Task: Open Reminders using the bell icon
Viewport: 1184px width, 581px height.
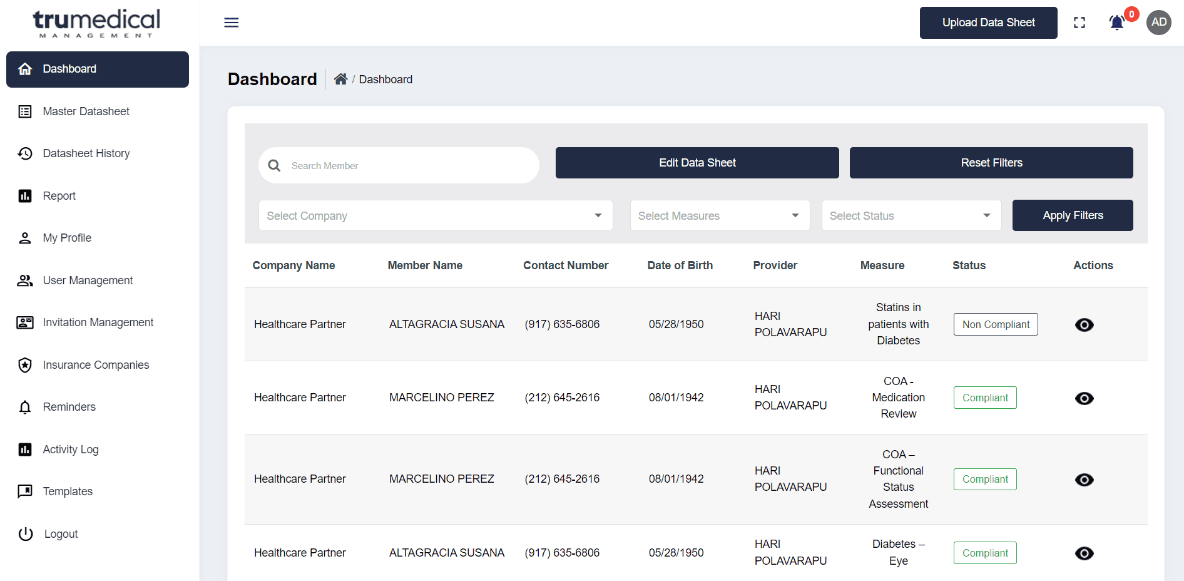Action: click(x=25, y=407)
